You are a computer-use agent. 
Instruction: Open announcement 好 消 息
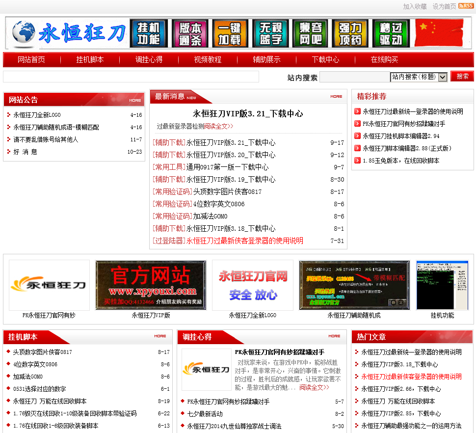25,152
